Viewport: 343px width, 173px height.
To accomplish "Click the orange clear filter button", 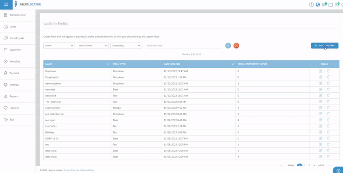I will click(236, 46).
